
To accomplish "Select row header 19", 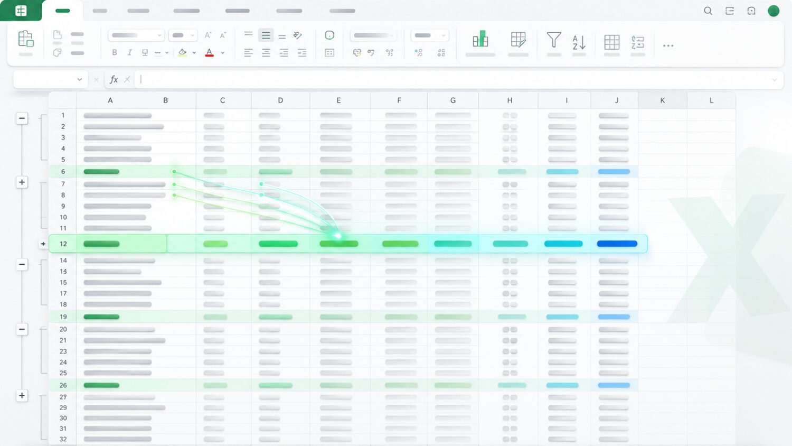I will (x=63, y=317).
